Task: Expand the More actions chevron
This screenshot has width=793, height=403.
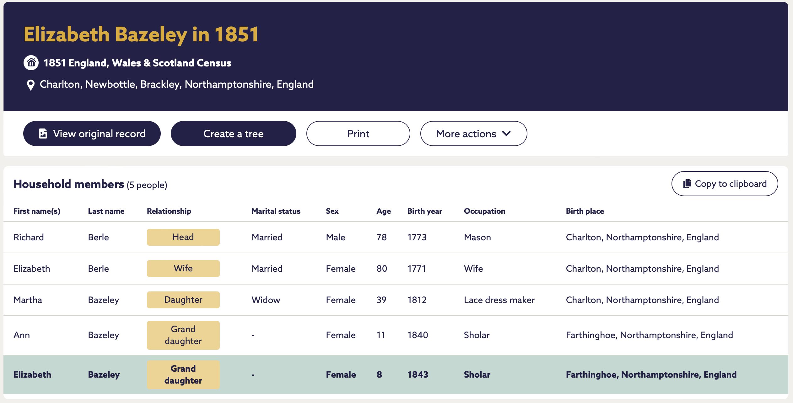Action: [x=506, y=133]
